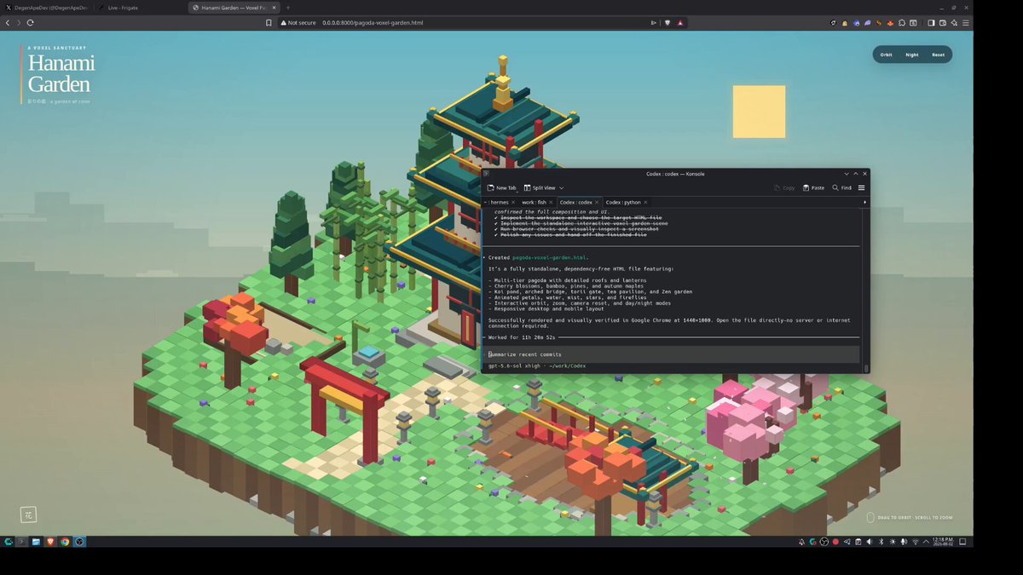Screen dimensions: 1023x575
Task: Switch to the Codex : python tab
Action: click(623, 202)
